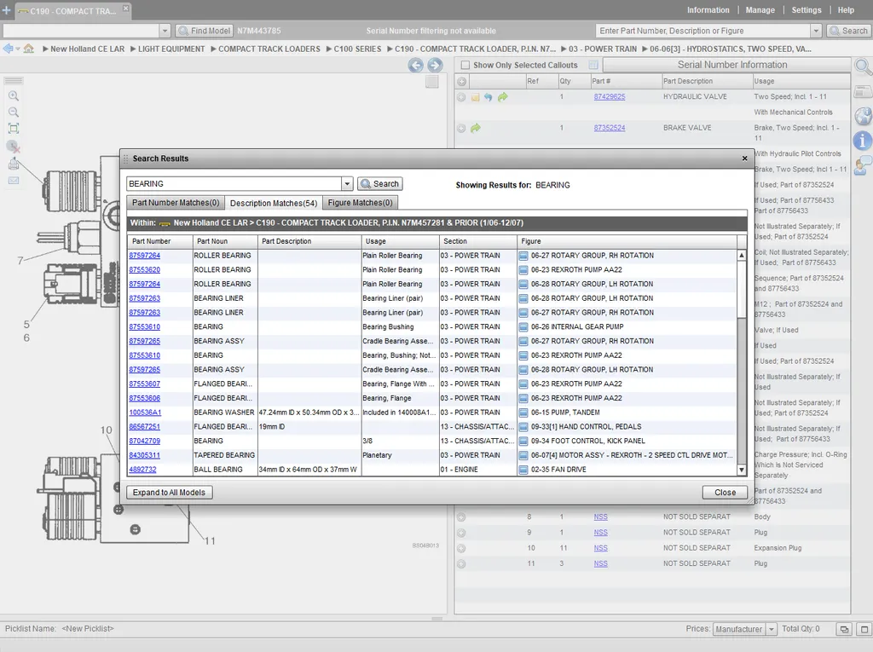
Task: Open the model selection dropdown arrow
Action: click(x=165, y=31)
